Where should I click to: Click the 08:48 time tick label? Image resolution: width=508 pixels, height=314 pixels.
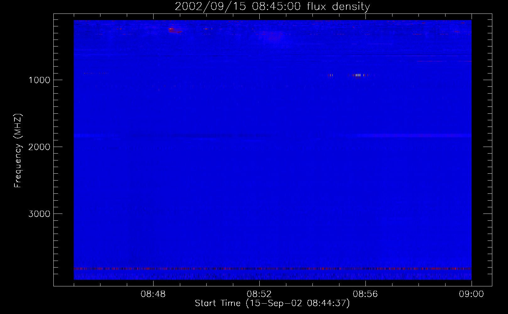tap(153, 294)
